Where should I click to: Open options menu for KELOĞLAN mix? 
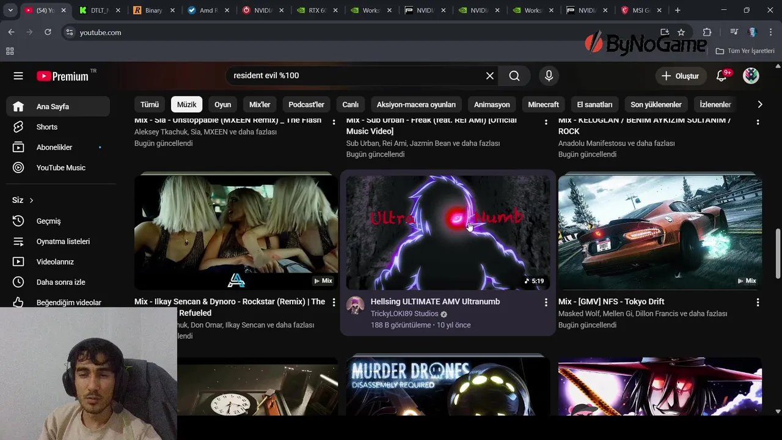coord(758,122)
